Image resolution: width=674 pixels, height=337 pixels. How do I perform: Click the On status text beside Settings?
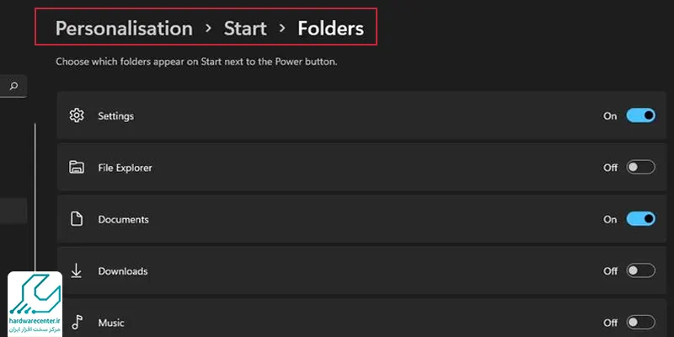point(610,116)
